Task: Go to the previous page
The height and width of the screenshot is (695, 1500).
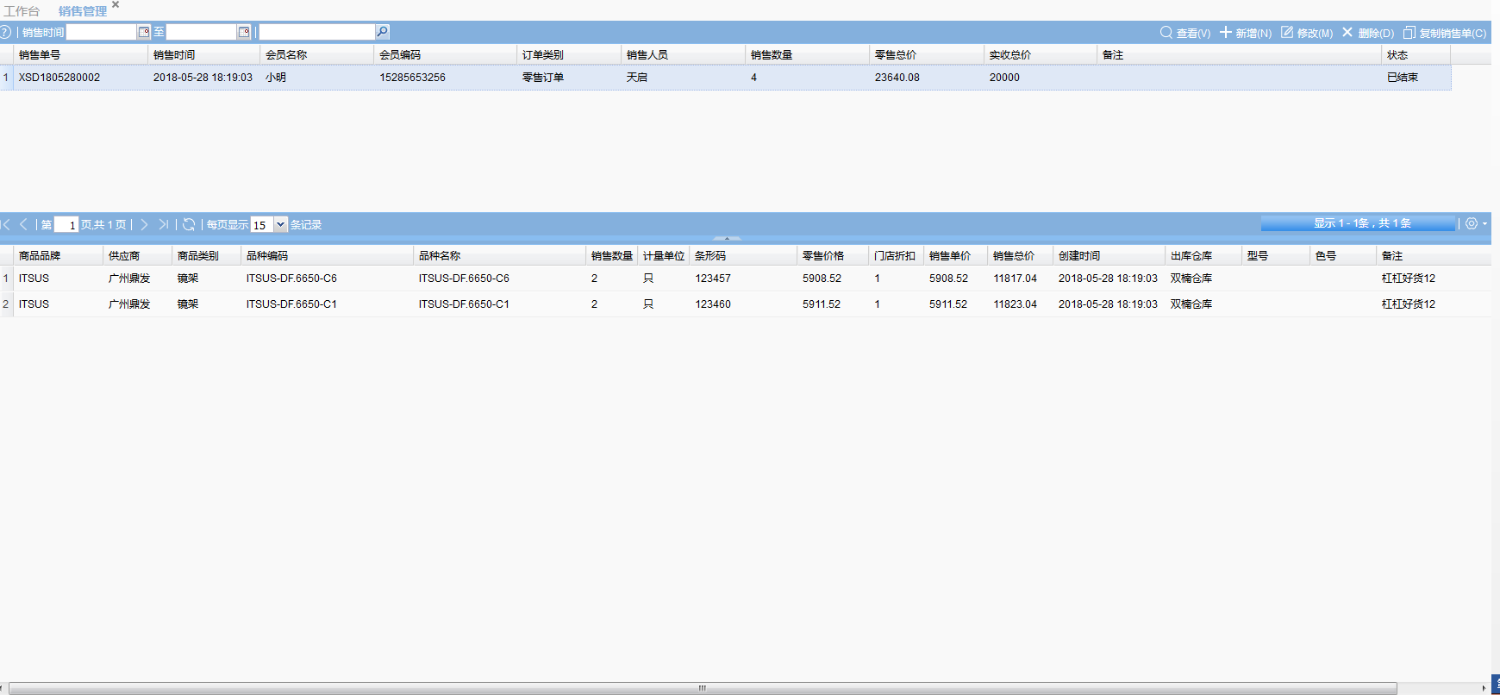Action: click(23, 224)
